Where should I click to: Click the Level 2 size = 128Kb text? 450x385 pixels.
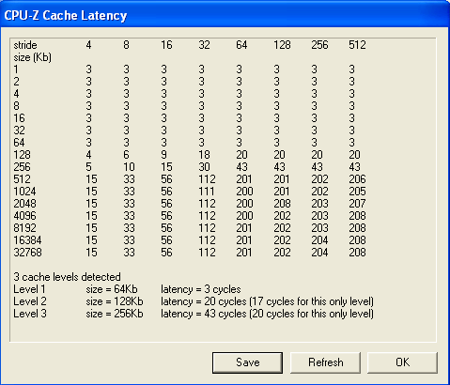(115, 301)
